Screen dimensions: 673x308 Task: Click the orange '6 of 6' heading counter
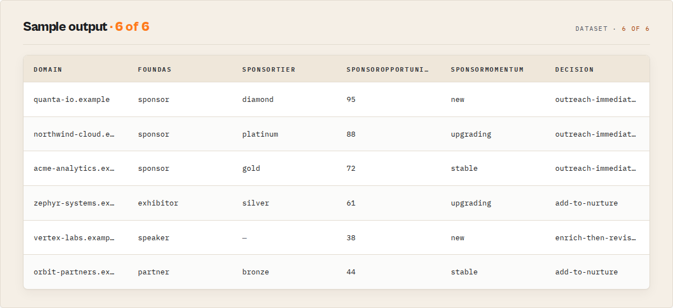point(132,27)
